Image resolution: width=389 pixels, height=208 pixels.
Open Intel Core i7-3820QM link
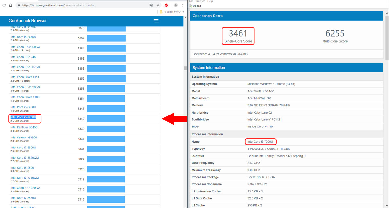[24, 158]
